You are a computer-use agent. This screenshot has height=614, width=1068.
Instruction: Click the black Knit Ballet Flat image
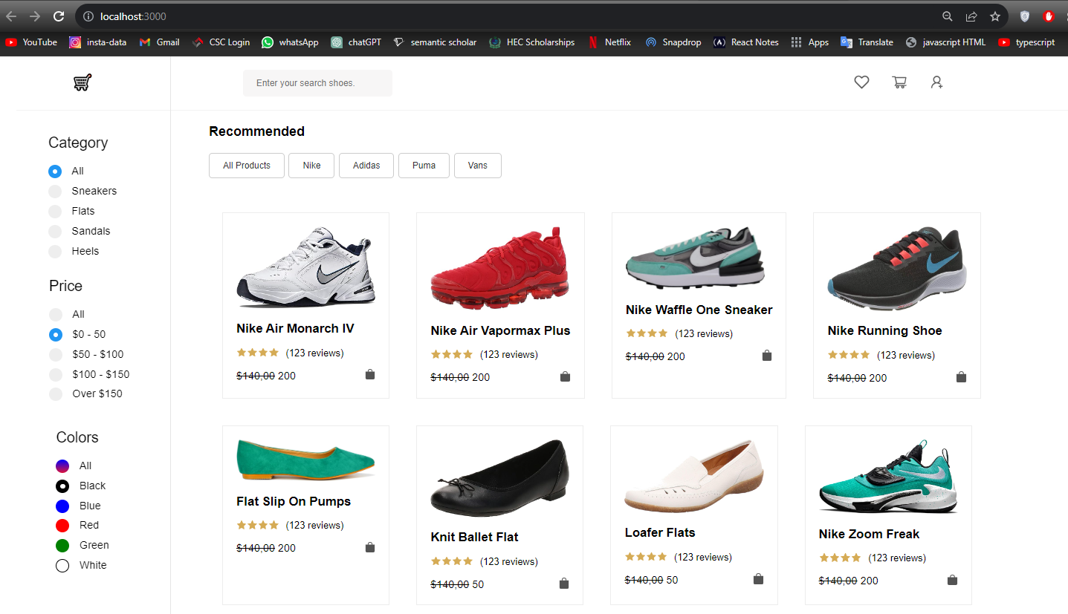pos(499,478)
